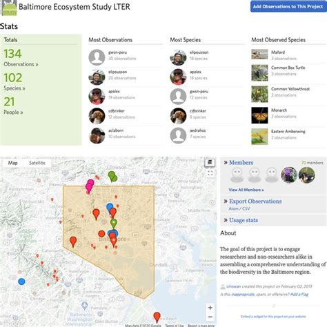Switch the map to Satellite view
Viewport: 327px width, 327px height.
coord(37,163)
